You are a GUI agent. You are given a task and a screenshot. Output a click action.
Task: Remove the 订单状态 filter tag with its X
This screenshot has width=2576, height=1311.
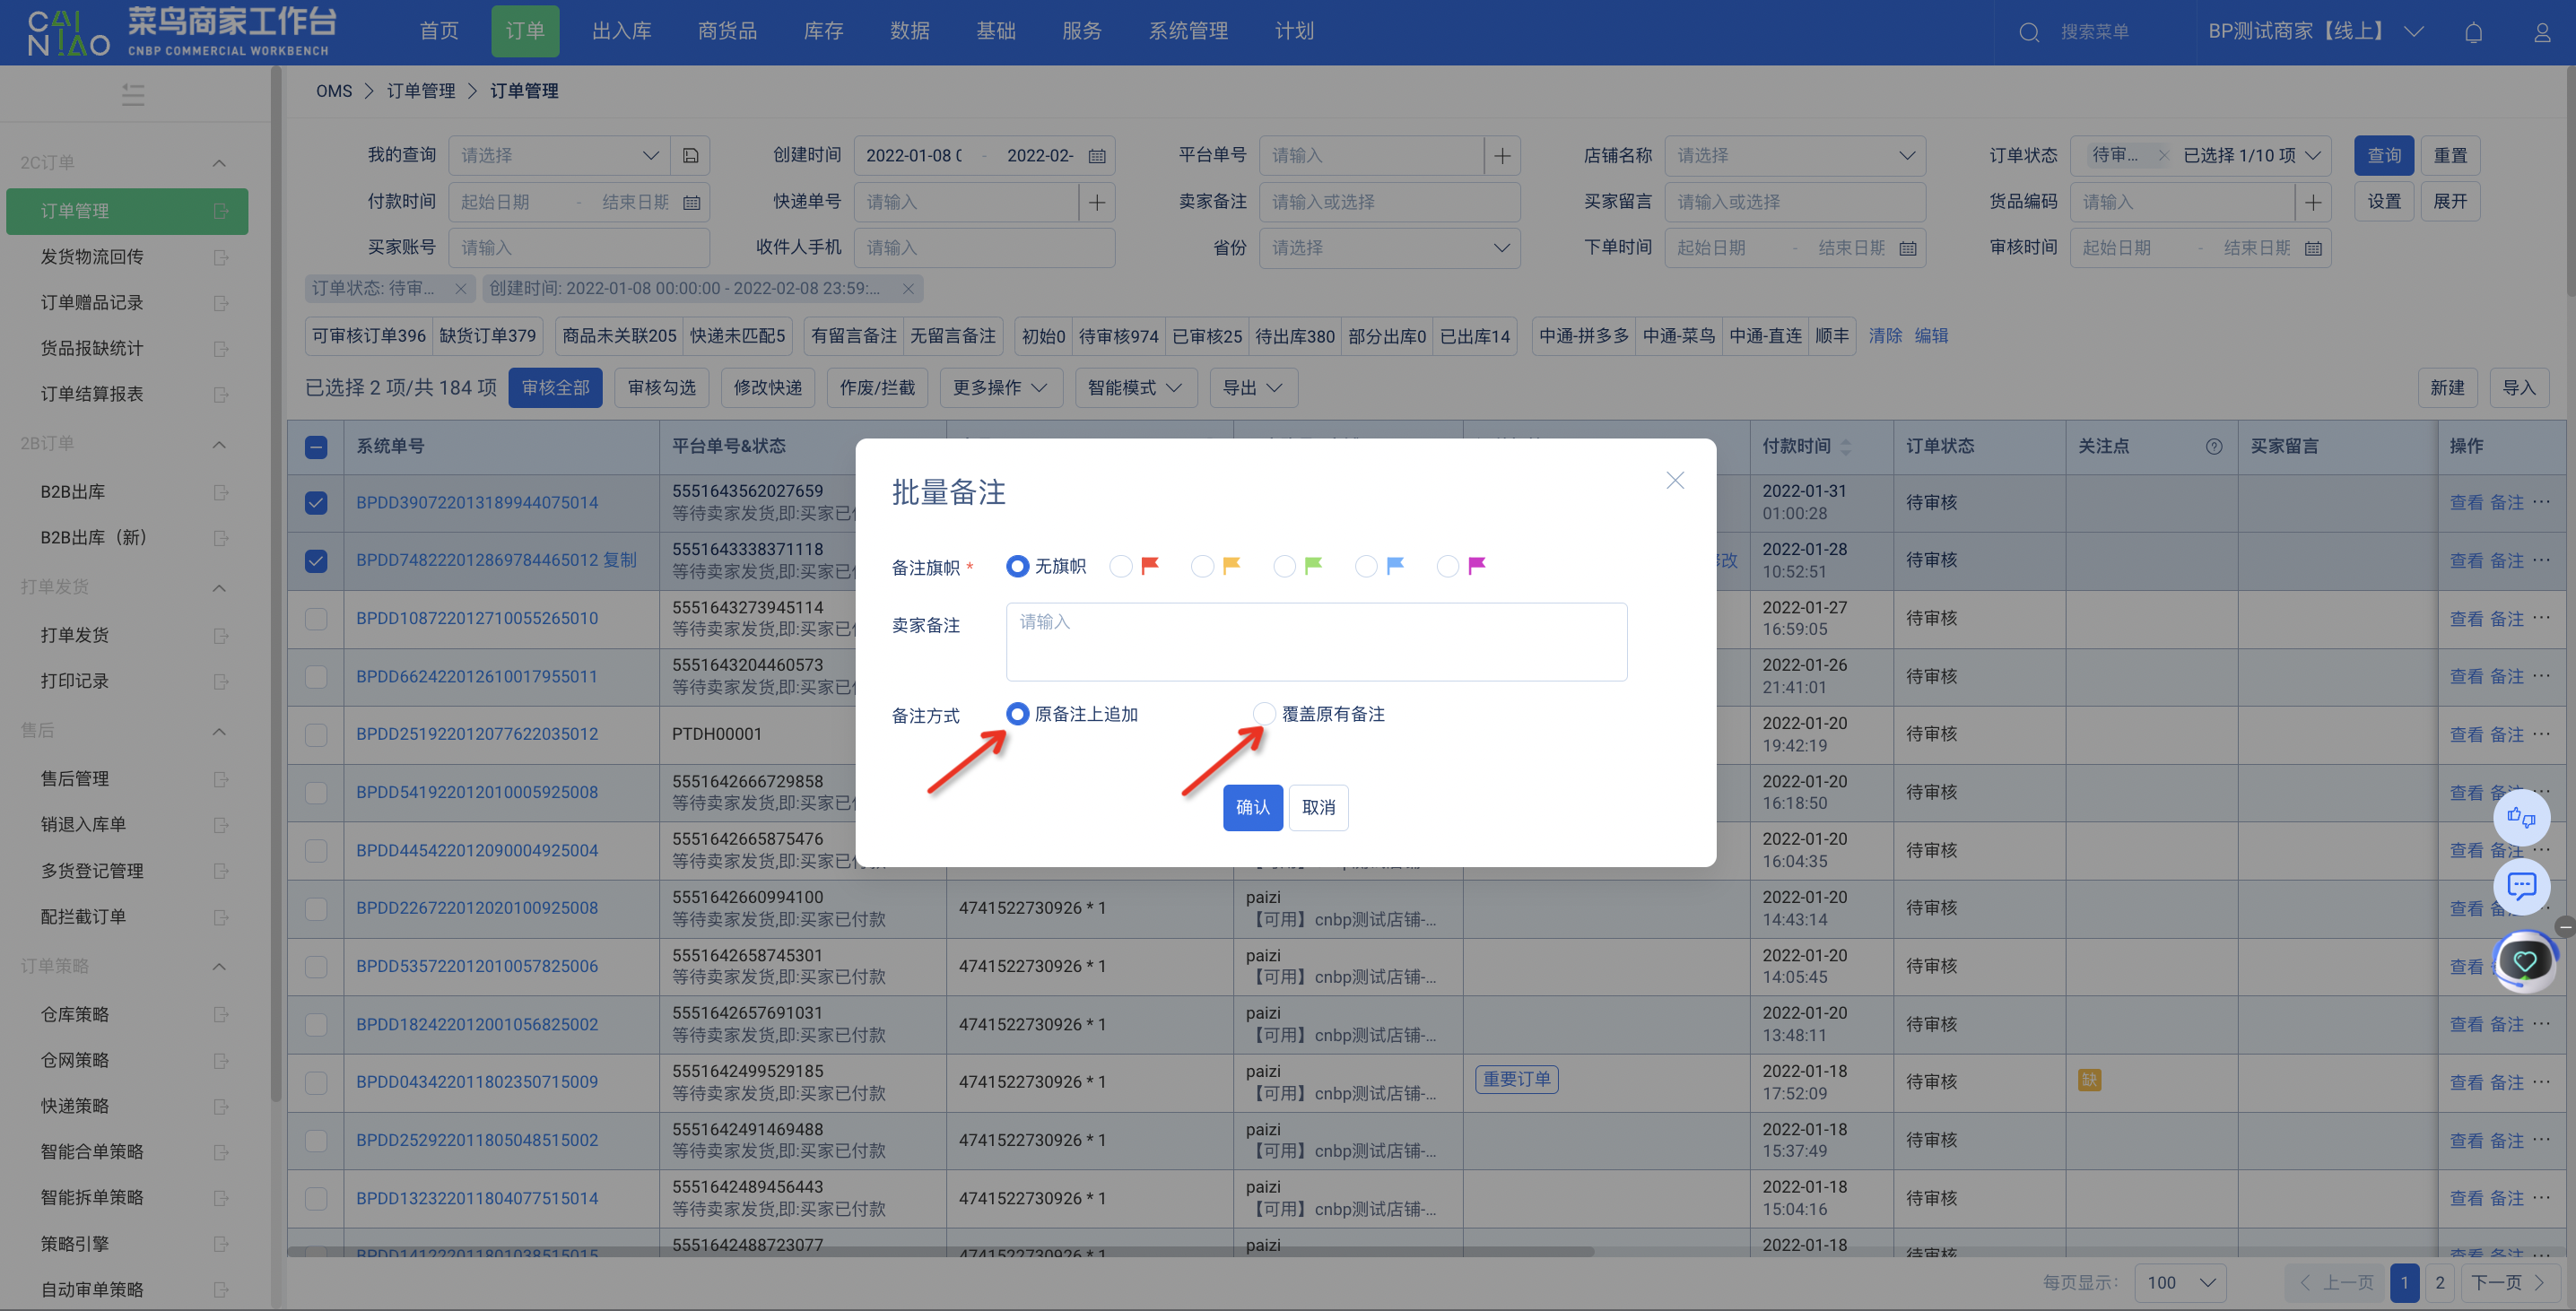[460, 288]
